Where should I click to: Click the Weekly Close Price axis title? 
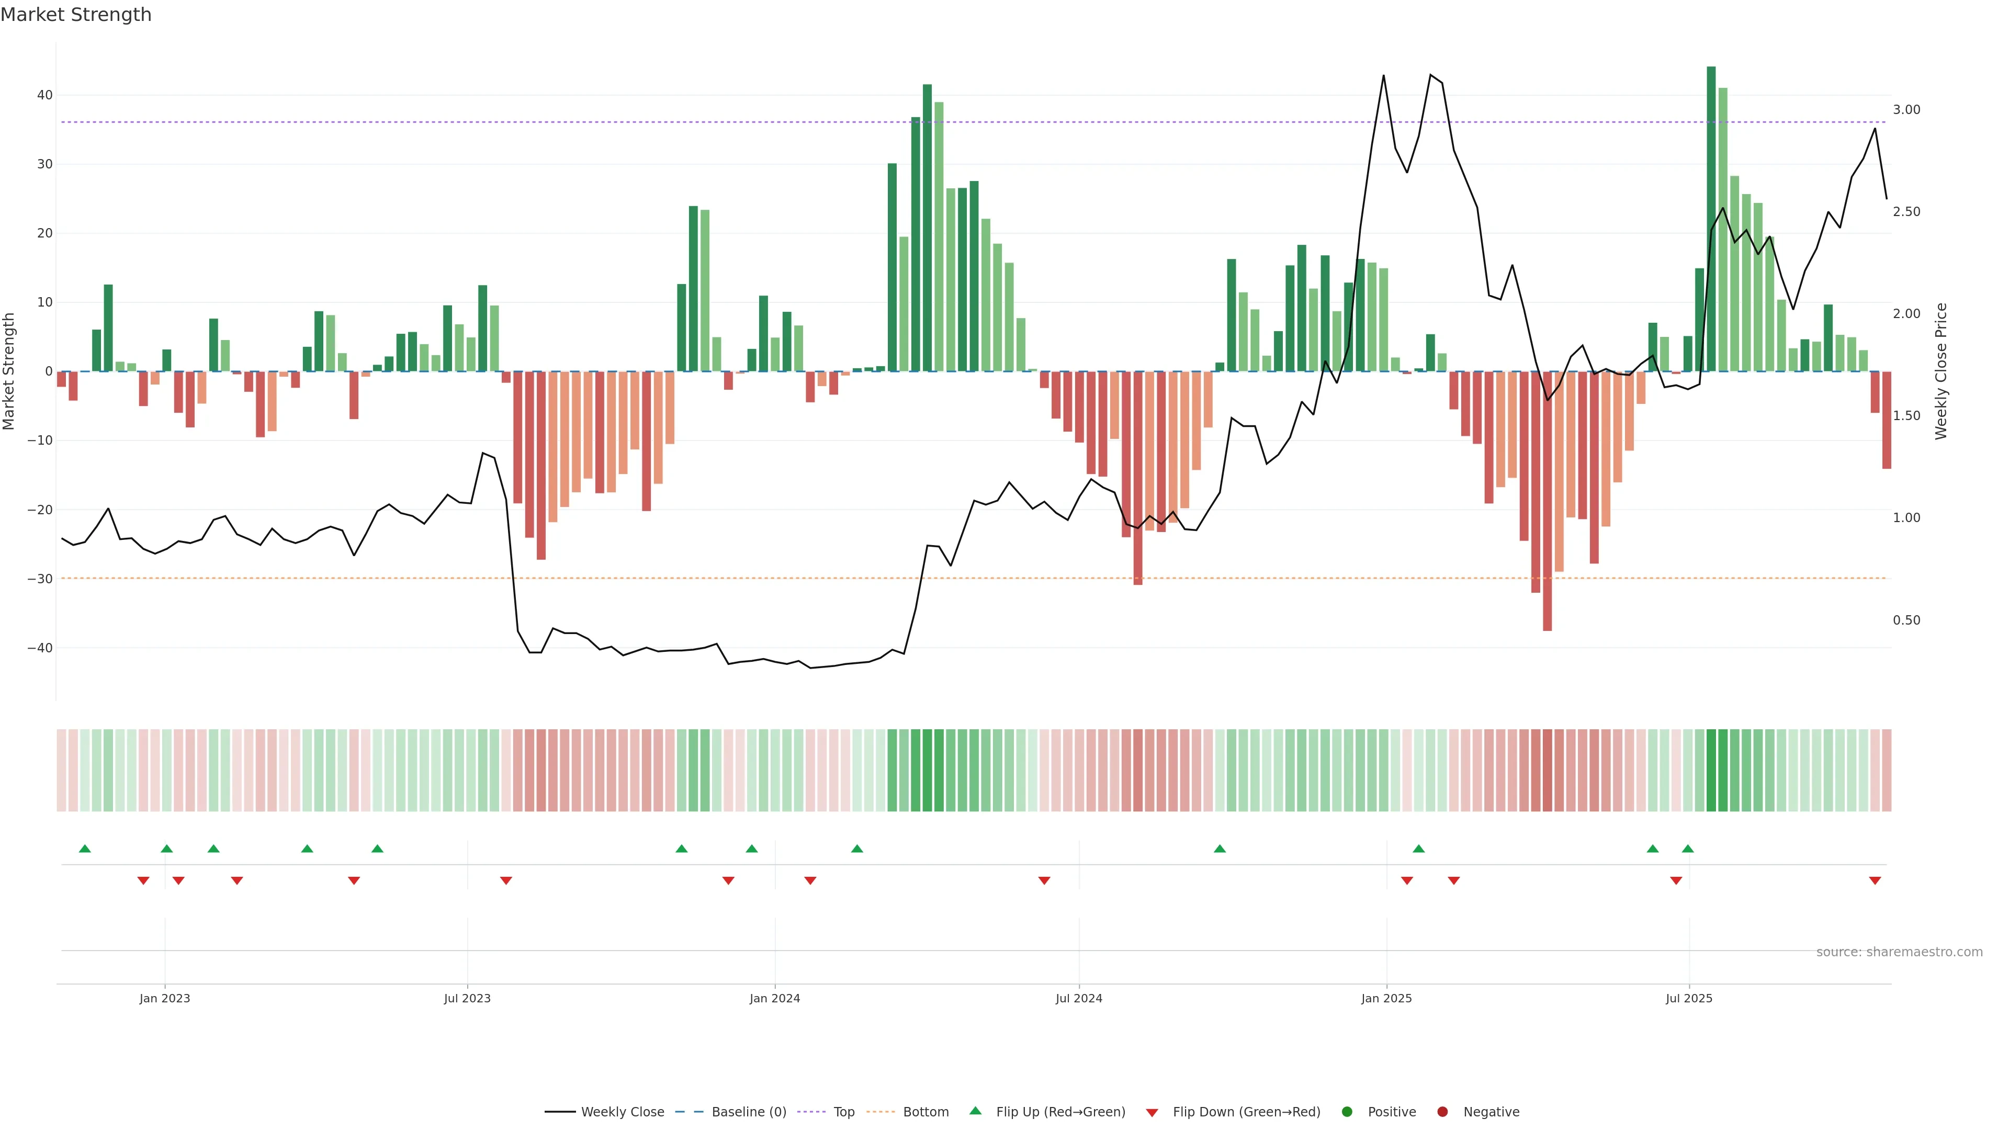(1941, 371)
